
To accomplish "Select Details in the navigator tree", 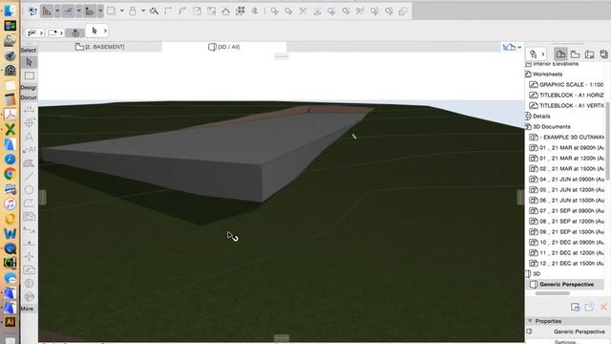I will [541, 117].
